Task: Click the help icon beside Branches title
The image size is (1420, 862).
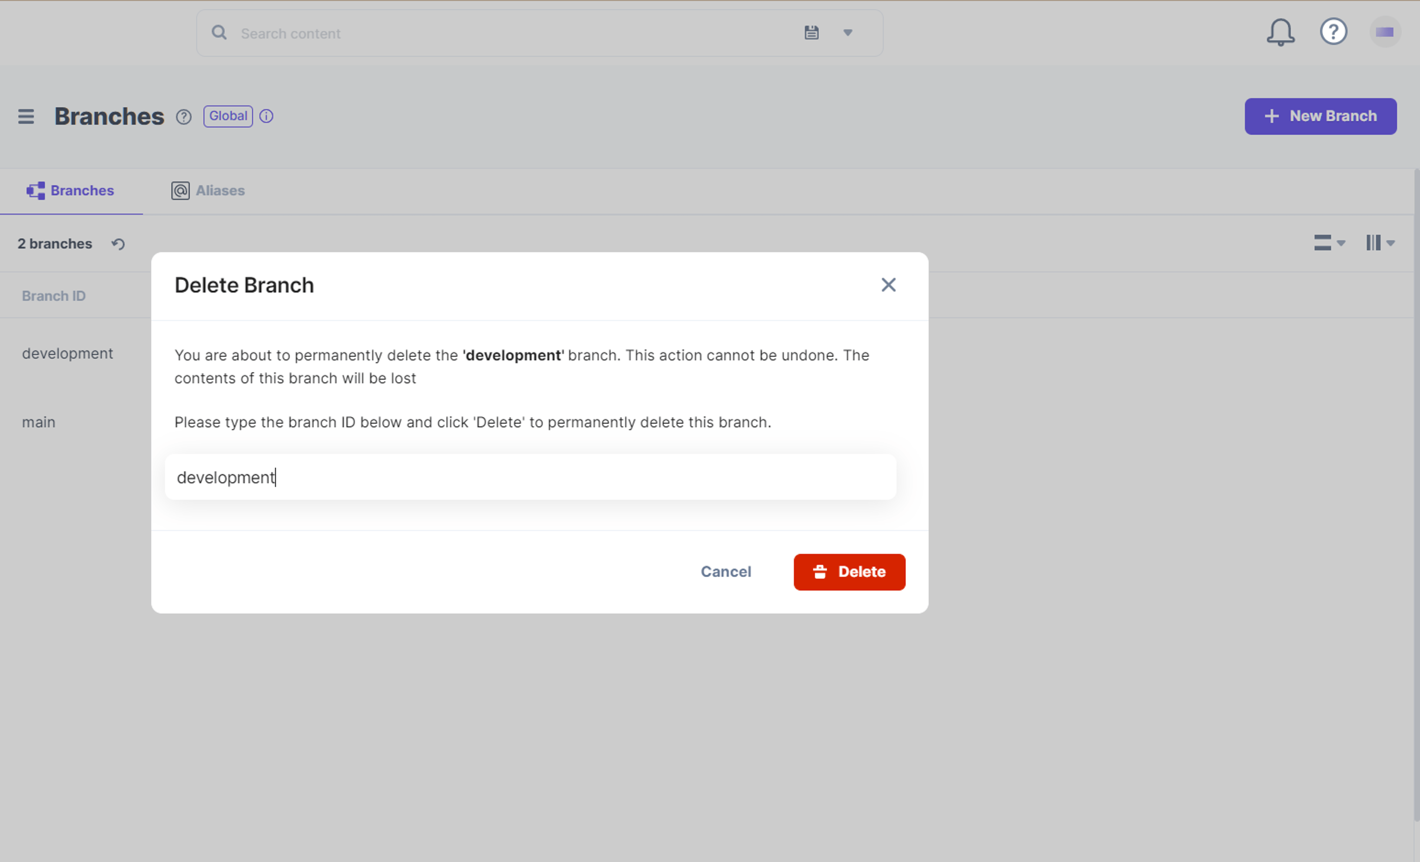Action: pos(183,117)
